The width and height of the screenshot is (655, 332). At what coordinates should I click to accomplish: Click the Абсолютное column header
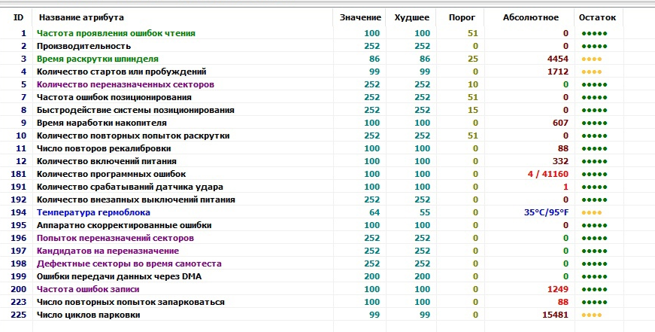coord(529,17)
